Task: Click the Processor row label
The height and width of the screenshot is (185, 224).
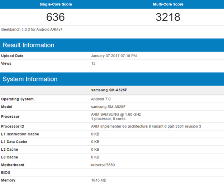Action: click(x=10, y=116)
